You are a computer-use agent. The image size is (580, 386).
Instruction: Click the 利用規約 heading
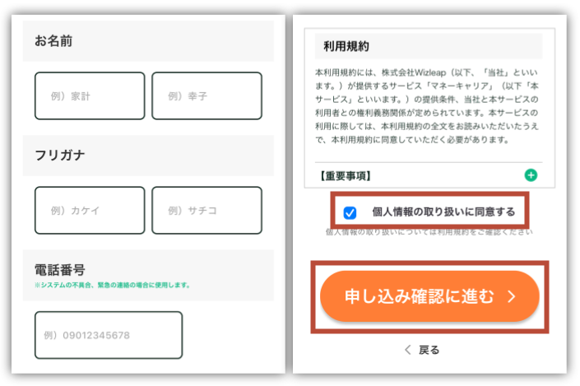click(x=346, y=46)
